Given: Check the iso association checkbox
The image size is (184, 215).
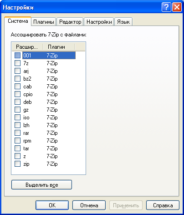Looking at the screenshot, I should pos(17,118).
